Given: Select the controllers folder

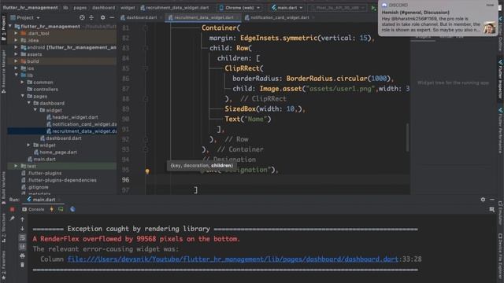Looking at the screenshot, I should [46, 89].
